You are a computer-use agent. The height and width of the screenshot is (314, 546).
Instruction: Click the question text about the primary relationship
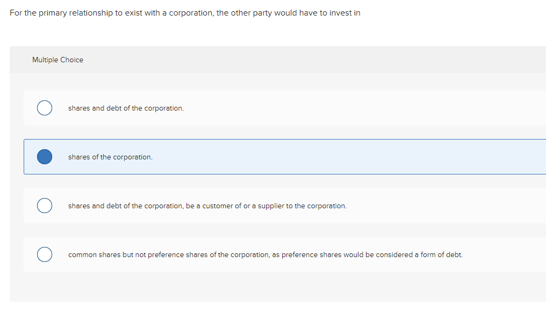click(x=185, y=13)
